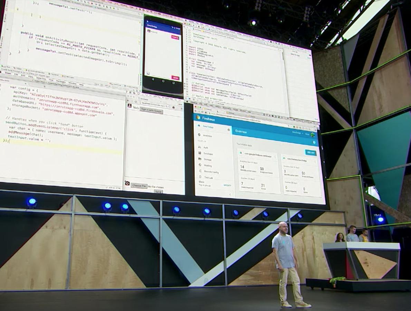The height and width of the screenshot is (311, 411).
Task: Tap image picker icon in emulator app
Action: coord(148,73)
